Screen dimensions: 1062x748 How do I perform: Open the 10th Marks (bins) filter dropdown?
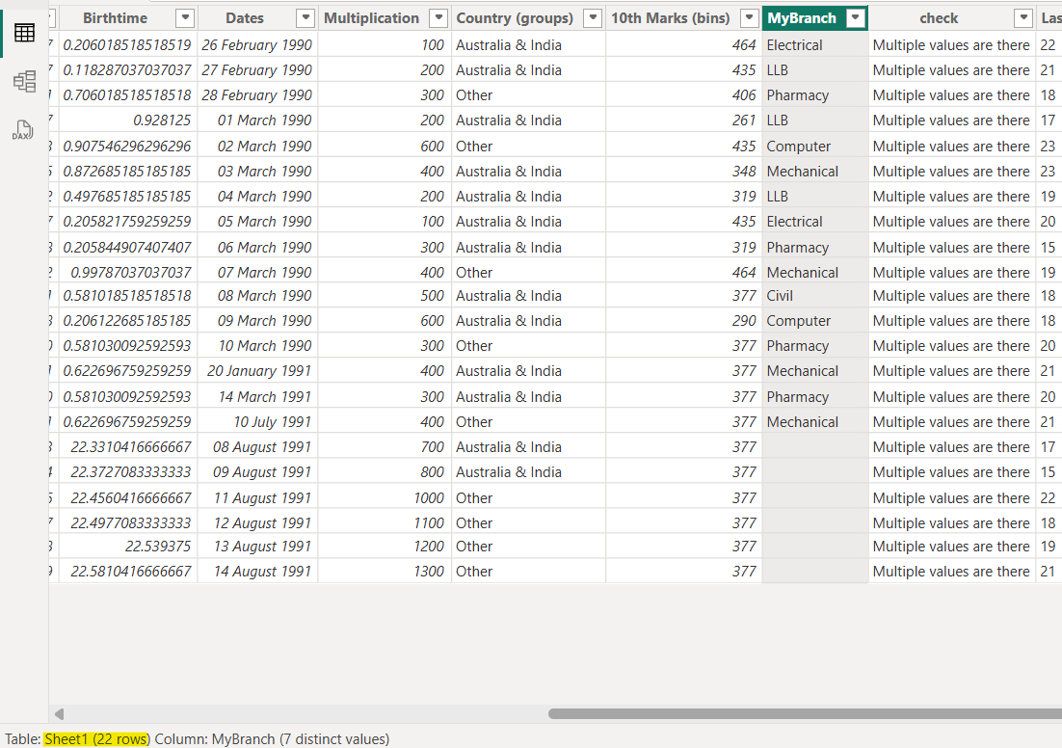(x=749, y=17)
